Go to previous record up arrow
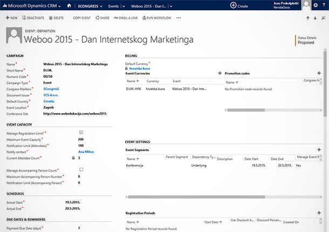Image resolution: width=329 pixels, height=232 pixels. (x=308, y=18)
